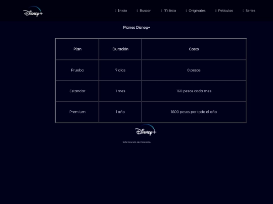Viewport: 273px width, 204px height.
Task: Click the Premium plan cell
Action: [x=77, y=112]
